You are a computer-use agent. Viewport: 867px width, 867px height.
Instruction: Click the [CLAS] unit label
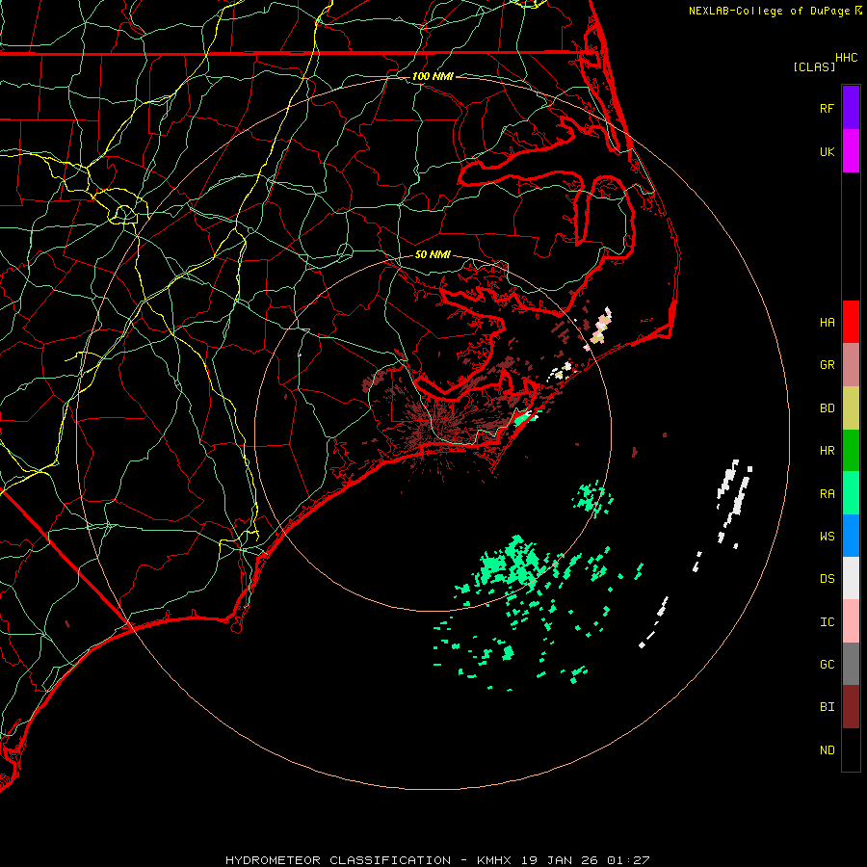(814, 66)
